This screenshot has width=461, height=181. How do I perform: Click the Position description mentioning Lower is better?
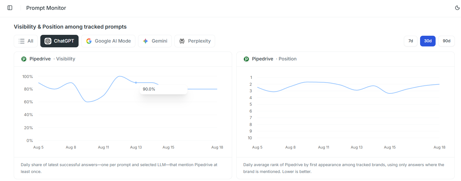pyautogui.click(x=344, y=168)
